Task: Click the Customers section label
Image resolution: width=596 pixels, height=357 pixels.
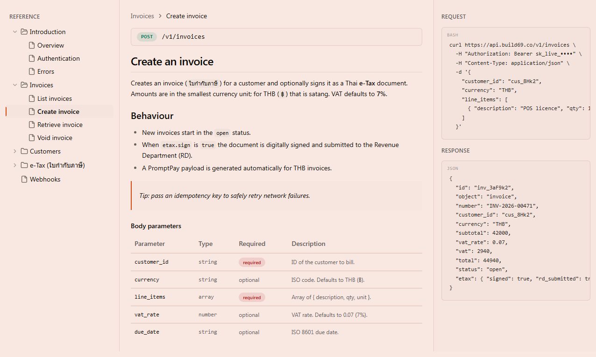Action: coord(45,151)
